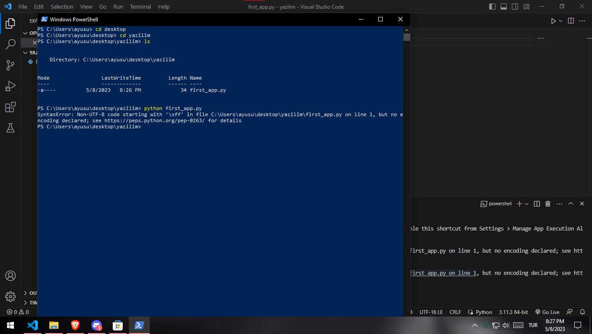Open the Source Control view
Image resolution: width=592 pixels, height=334 pixels.
(x=10, y=65)
